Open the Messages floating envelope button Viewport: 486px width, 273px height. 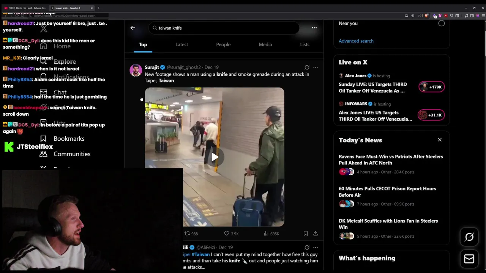(469, 259)
